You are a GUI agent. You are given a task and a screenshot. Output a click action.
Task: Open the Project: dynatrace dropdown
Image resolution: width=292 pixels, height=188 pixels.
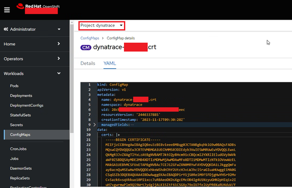[x=101, y=26]
